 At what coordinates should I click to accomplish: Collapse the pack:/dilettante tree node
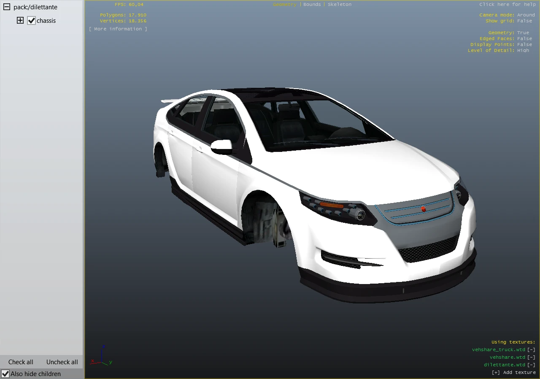coord(6,7)
